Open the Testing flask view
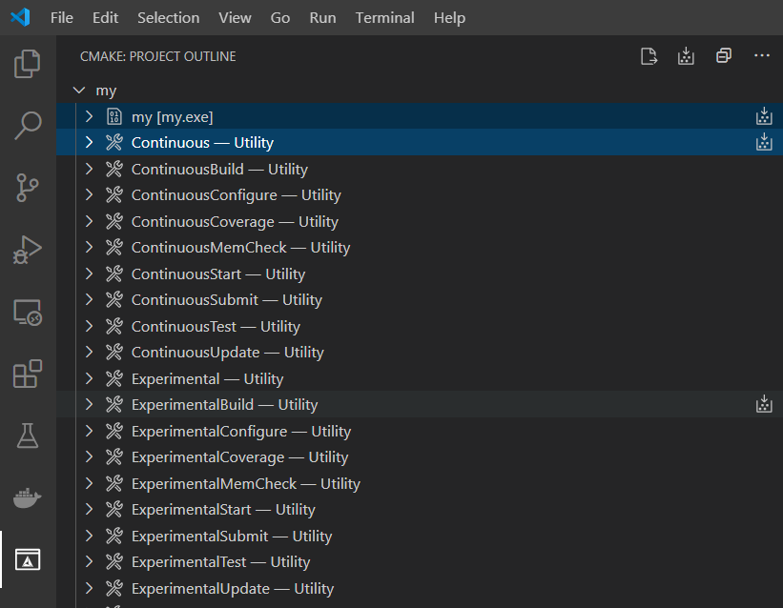Image resolution: width=783 pixels, height=608 pixels. [27, 436]
